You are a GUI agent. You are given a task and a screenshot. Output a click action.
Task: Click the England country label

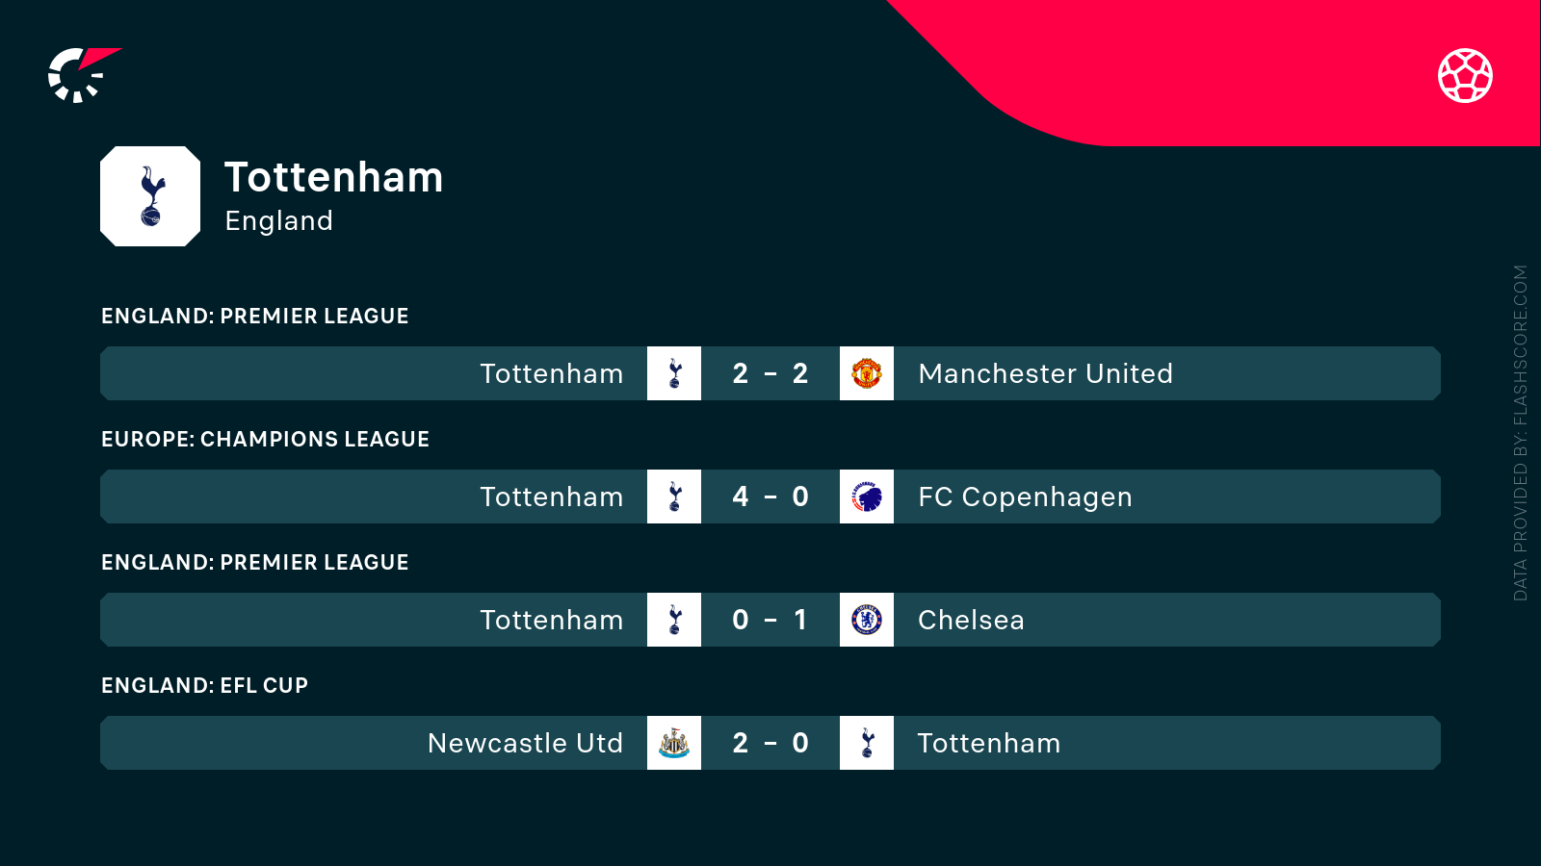click(x=278, y=221)
